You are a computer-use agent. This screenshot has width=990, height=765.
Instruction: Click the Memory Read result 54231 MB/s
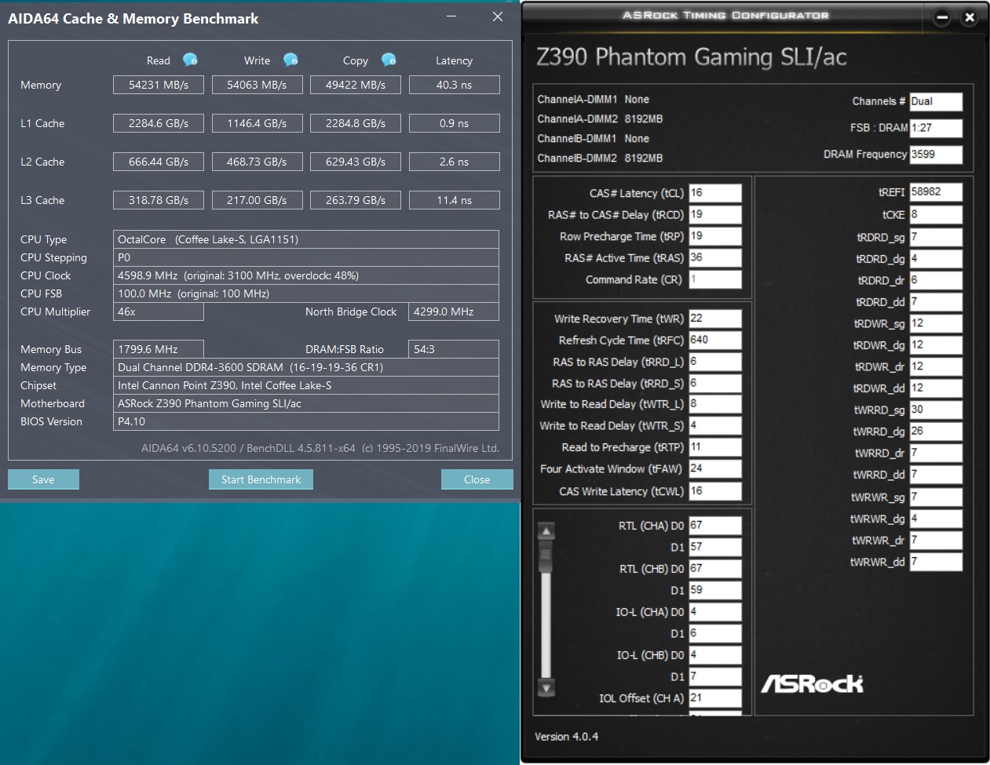[x=159, y=85]
